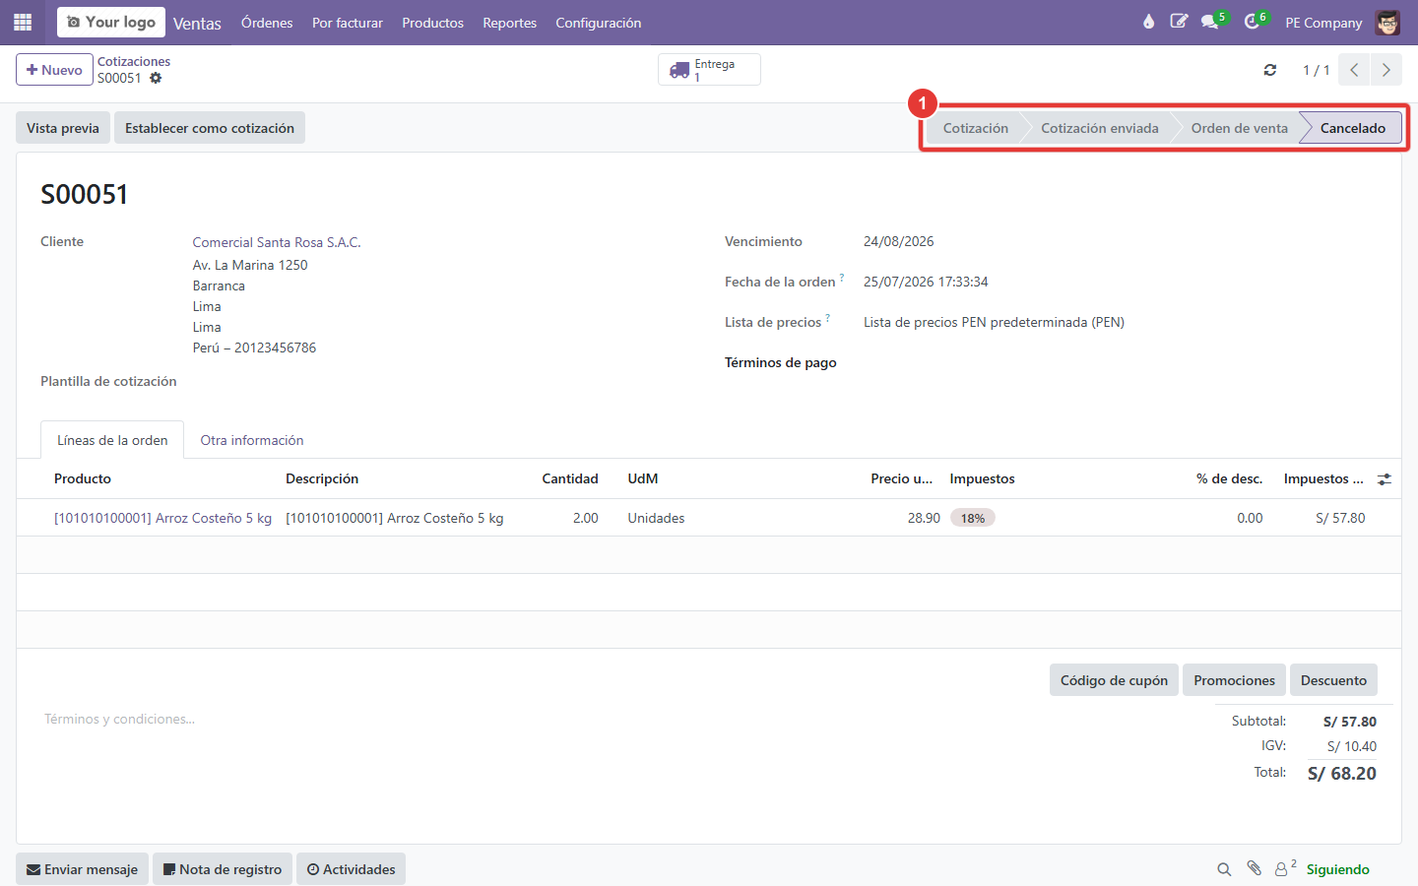Click the Entrega delivery stat button
The height and width of the screenshot is (886, 1418).
(x=709, y=70)
